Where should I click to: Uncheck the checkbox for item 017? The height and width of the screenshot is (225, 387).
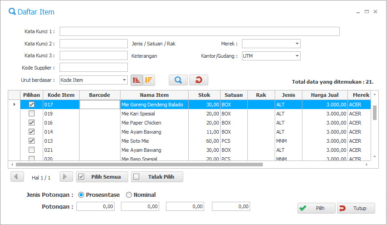click(x=31, y=105)
